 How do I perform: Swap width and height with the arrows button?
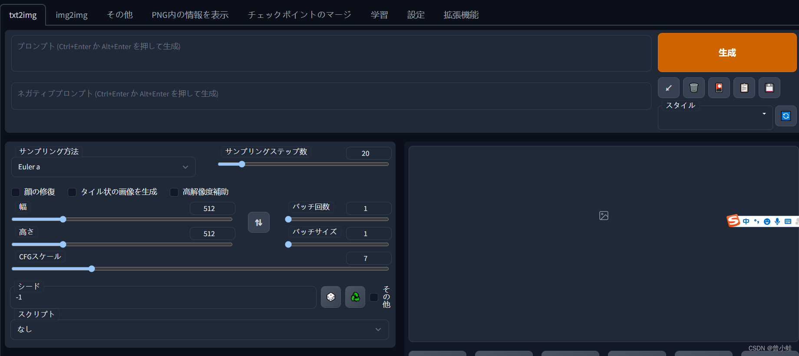coord(259,222)
